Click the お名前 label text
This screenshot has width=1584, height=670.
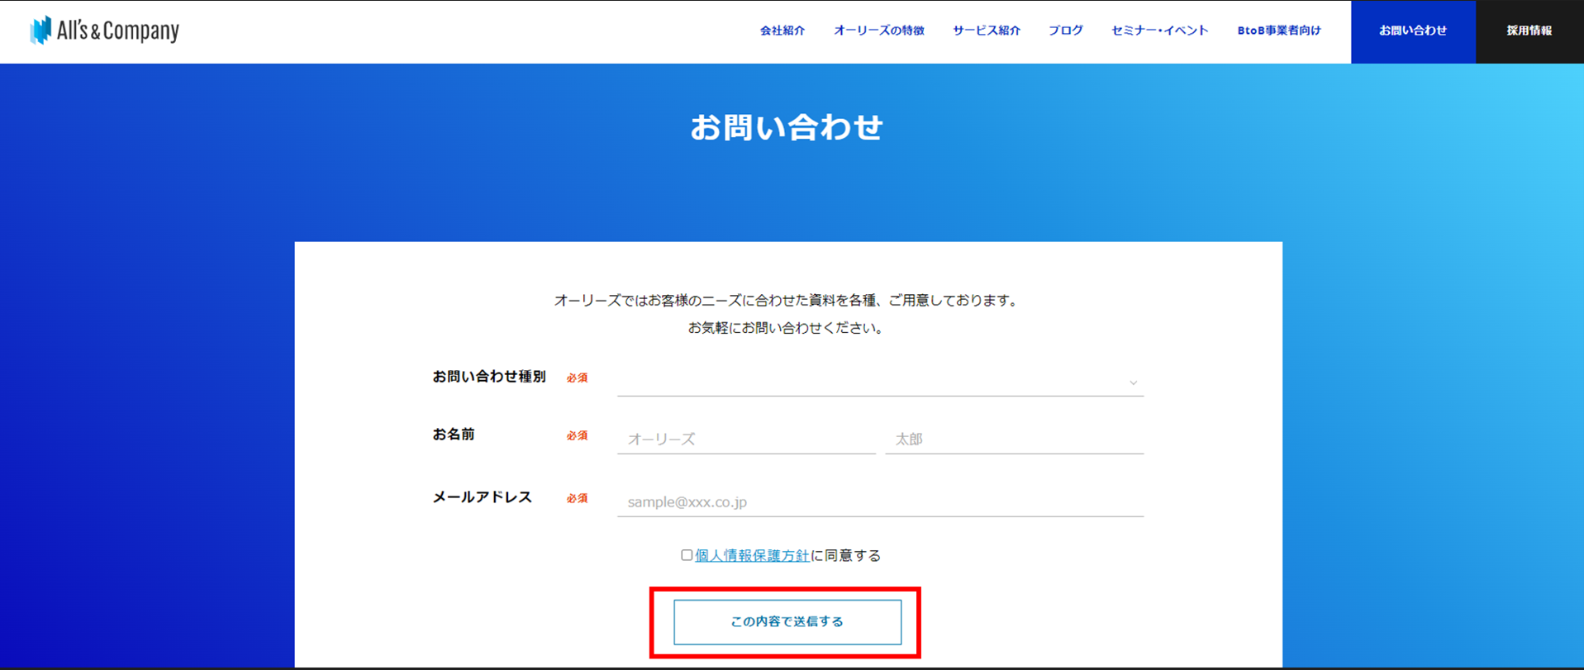(x=454, y=435)
